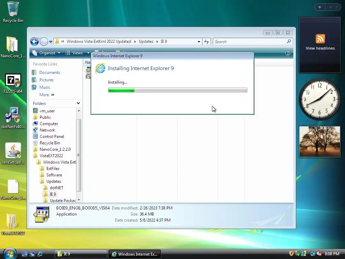Screen dimensions: 345x259
Task: Show parent folders via double-chevron in address bar
Action: (63, 41)
